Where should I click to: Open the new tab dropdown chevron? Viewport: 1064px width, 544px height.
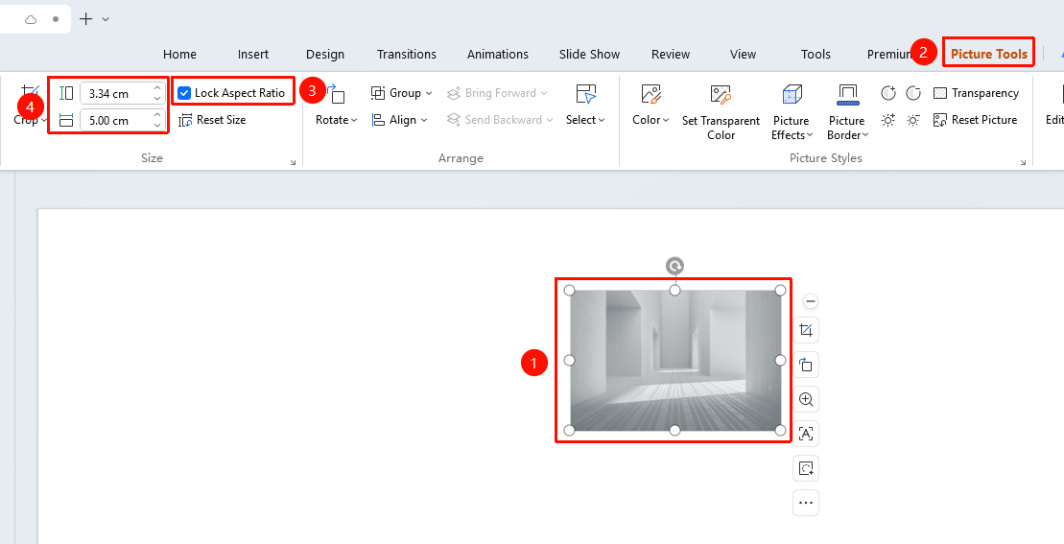click(106, 19)
